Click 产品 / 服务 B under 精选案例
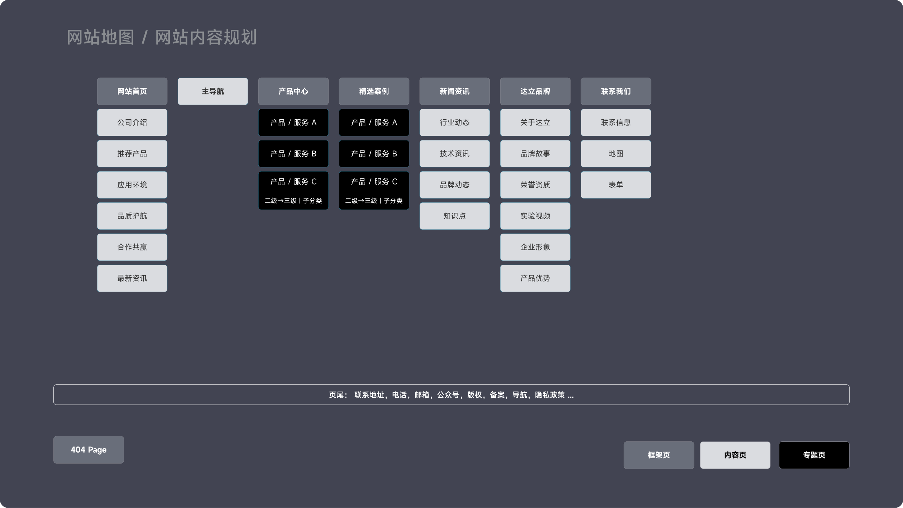This screenshot has height=508, width=903. coord(374,154)
